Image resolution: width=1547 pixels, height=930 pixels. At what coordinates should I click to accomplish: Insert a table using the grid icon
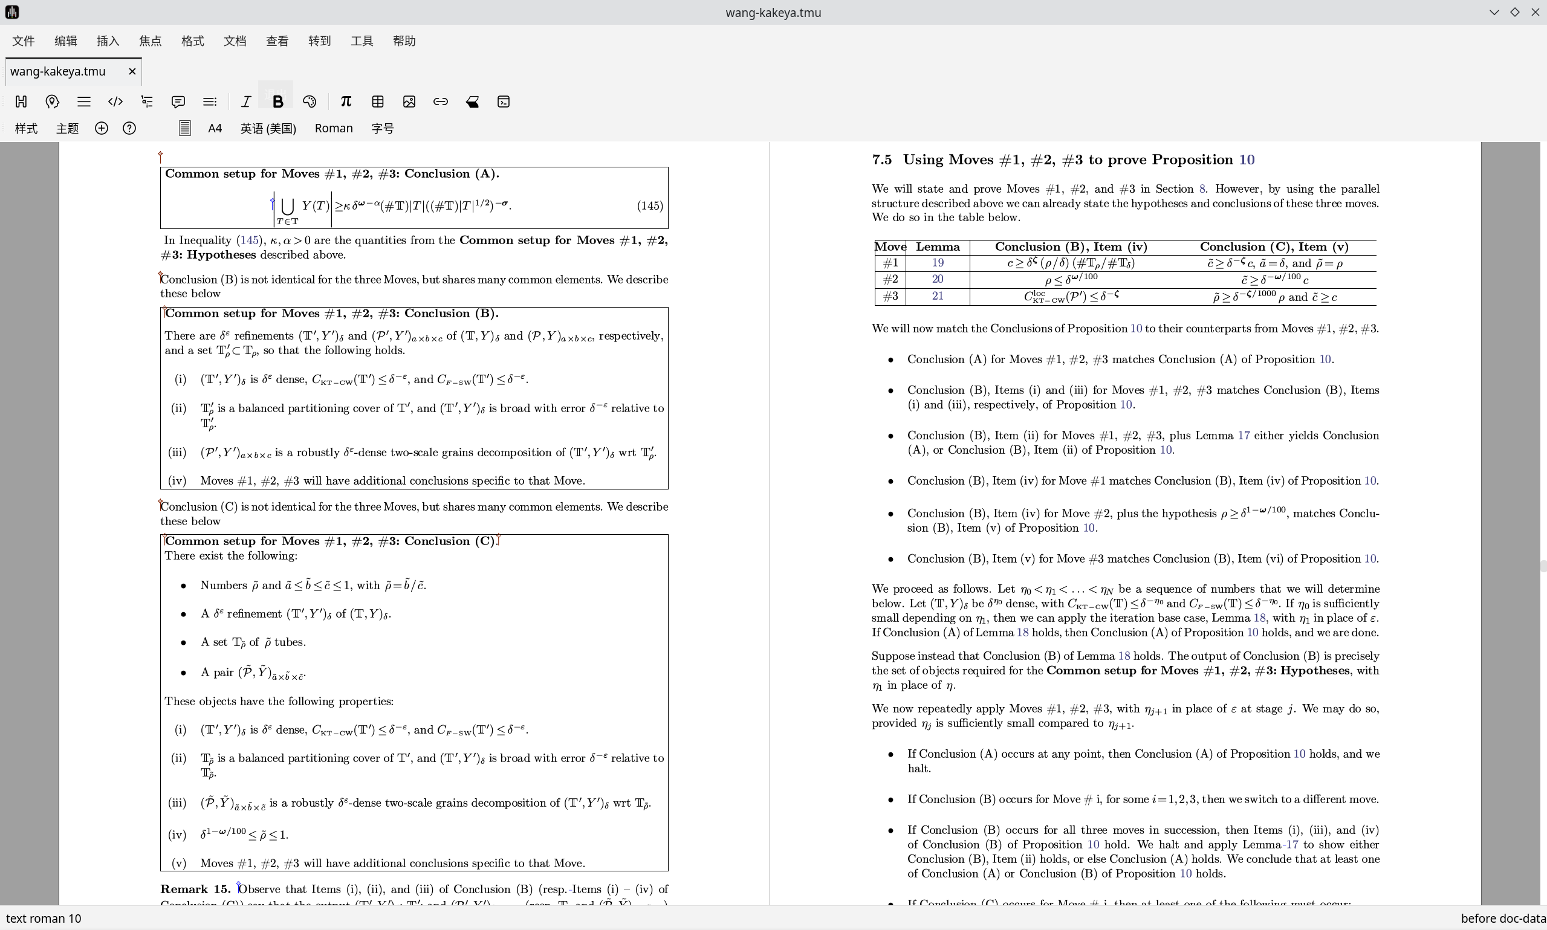click(x=377, y=102)
